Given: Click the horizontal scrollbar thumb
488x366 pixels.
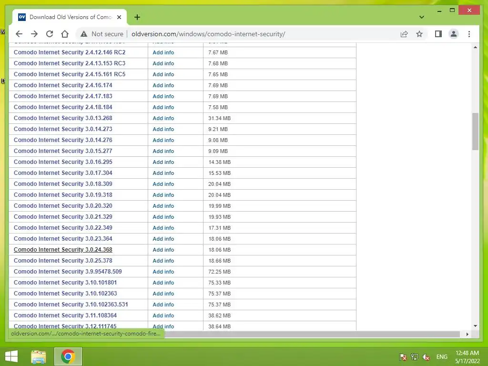Looking at the screenshot, I should tap(312, 334).
